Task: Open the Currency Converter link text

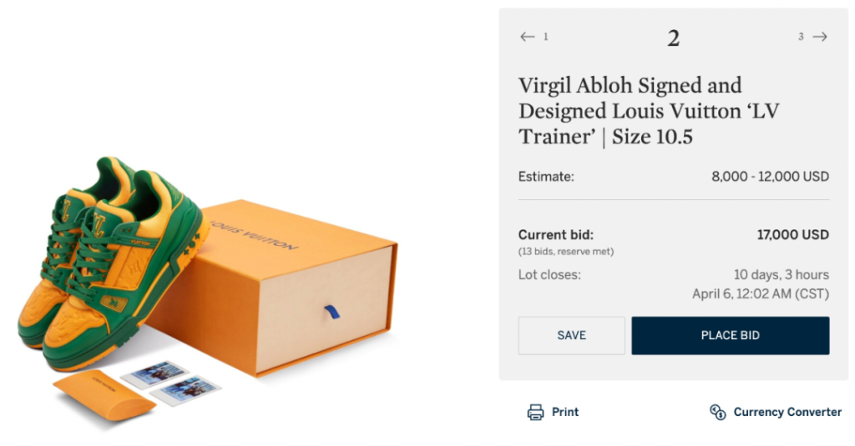Action: pyautogui.click(x=787, y=412)
